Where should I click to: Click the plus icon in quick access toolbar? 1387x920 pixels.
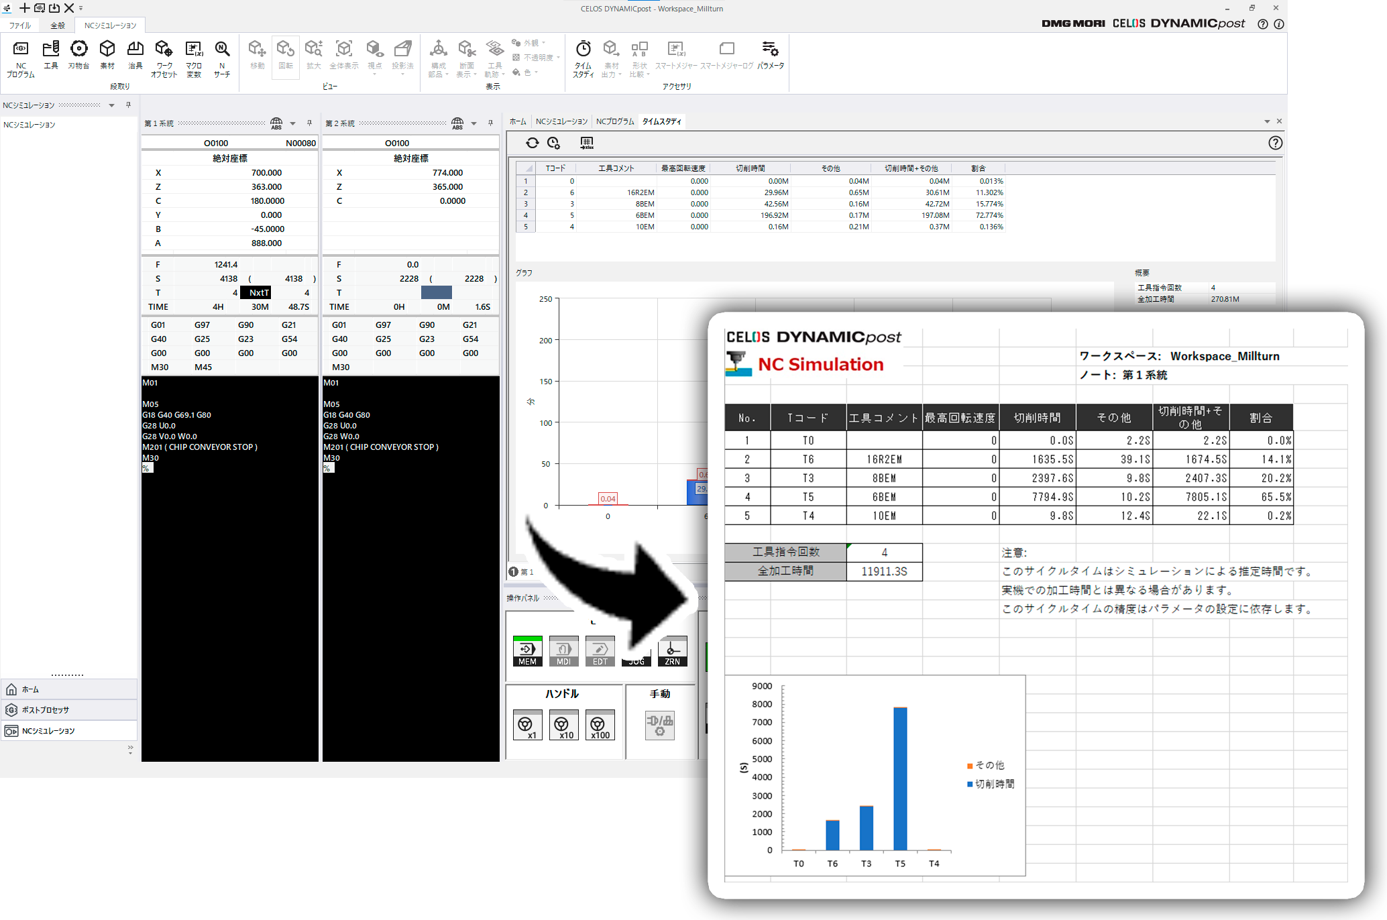tap(24, 8)
